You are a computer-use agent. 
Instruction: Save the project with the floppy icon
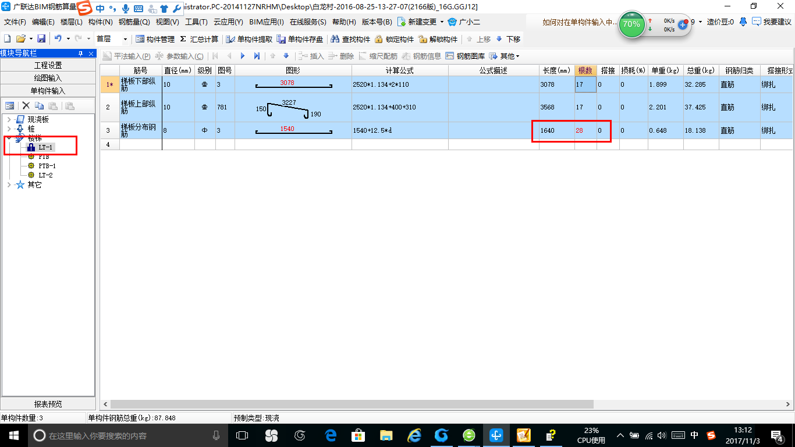[x=41, y=39]
